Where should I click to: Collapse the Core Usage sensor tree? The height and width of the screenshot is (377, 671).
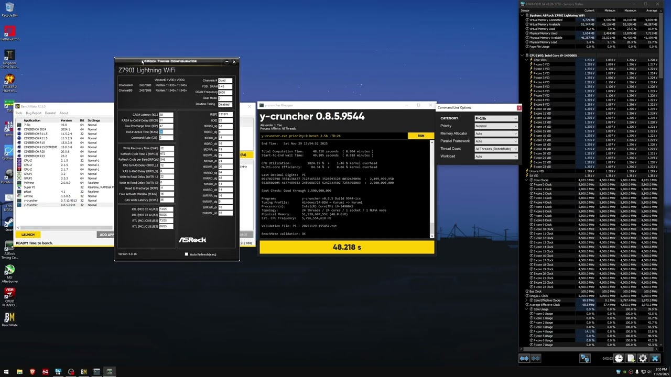(x=526, y=309)
